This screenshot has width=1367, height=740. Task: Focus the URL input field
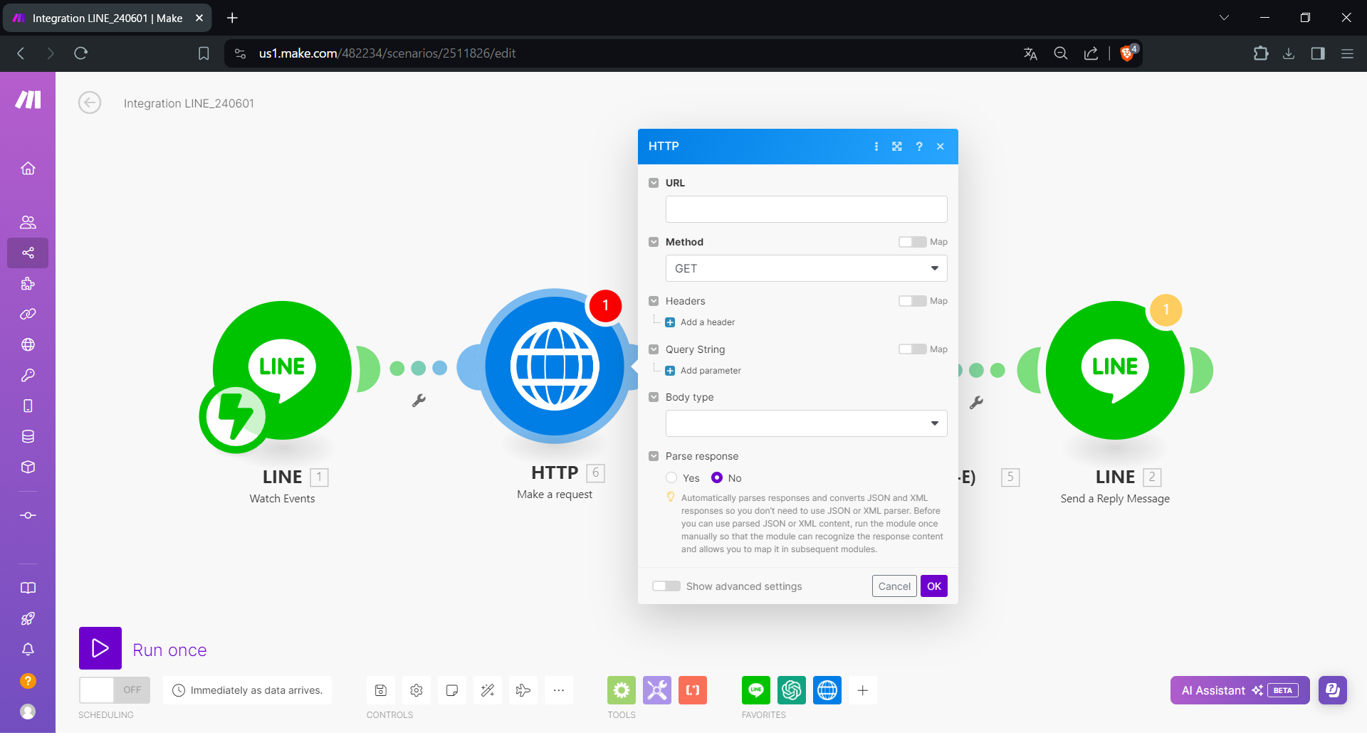806,209
